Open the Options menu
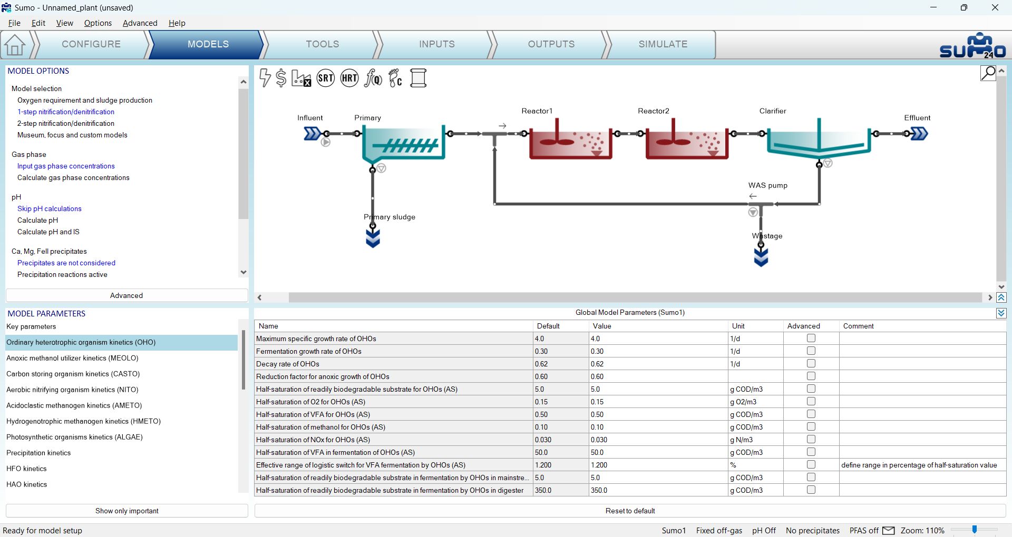The image size is (1012, 537). pyautogui.click(x=98, y=23)
